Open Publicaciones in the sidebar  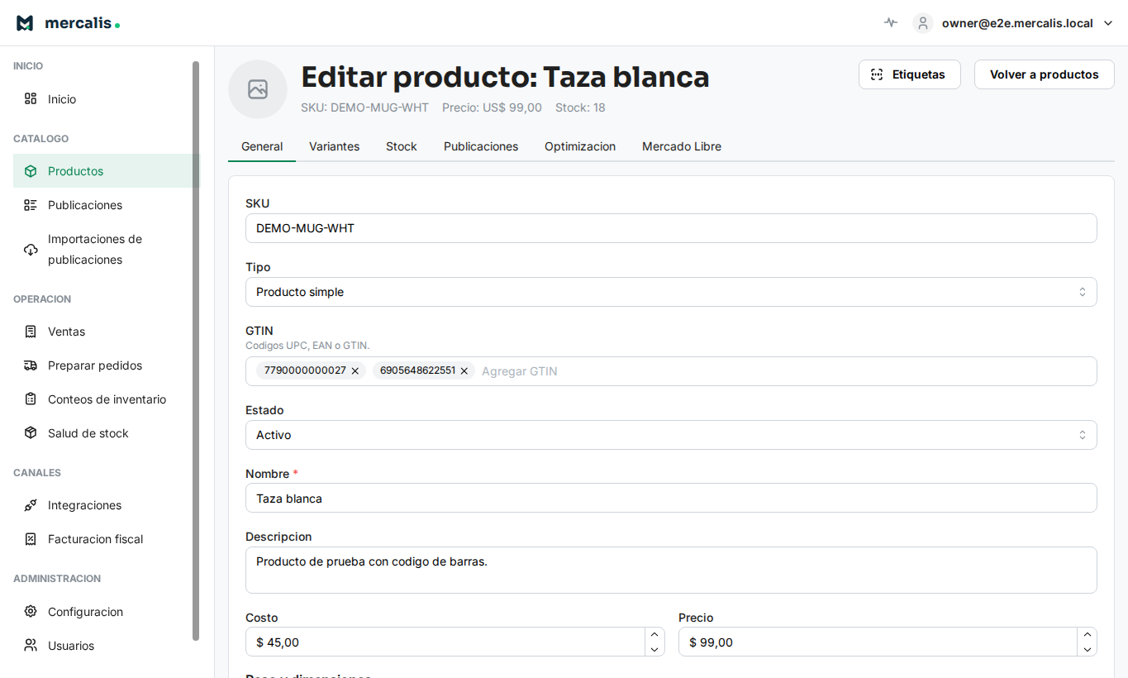106,205
